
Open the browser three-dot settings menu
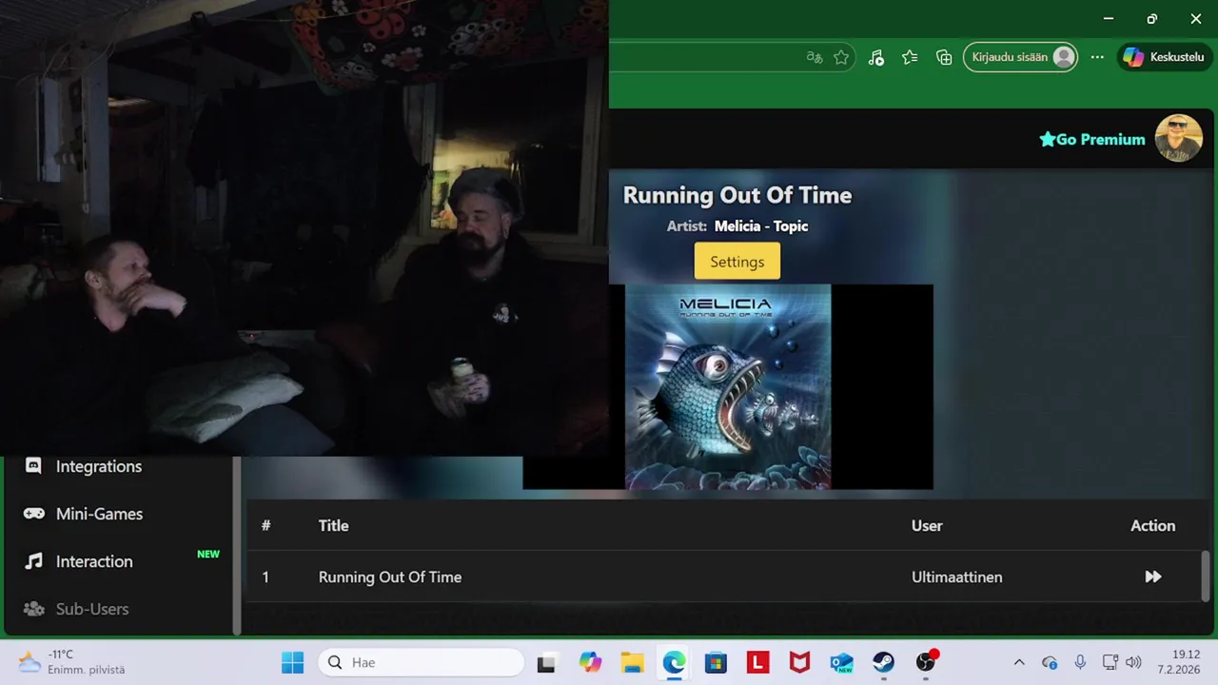point(1097,57)
